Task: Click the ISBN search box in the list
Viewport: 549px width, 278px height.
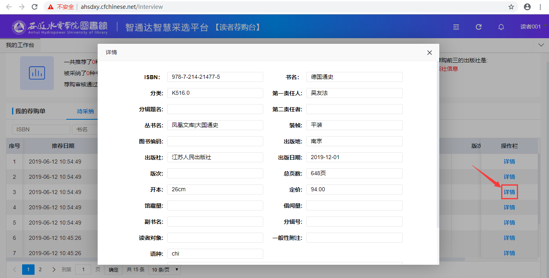Action: coord(41,129)
